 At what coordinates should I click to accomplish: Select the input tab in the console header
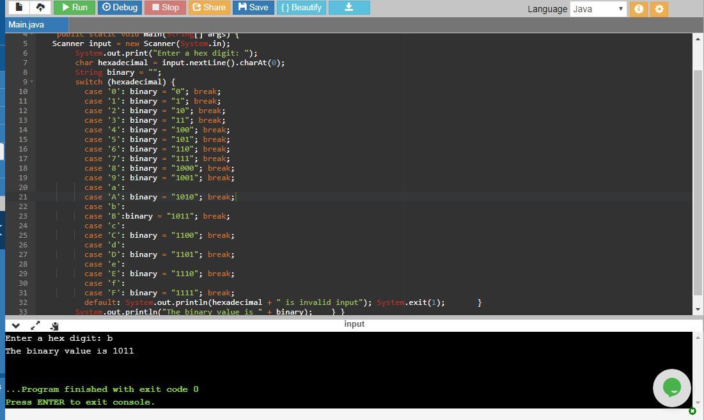(354, 323)
